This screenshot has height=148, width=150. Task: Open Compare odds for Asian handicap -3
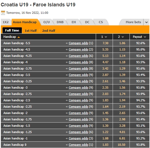pos(78,88)
